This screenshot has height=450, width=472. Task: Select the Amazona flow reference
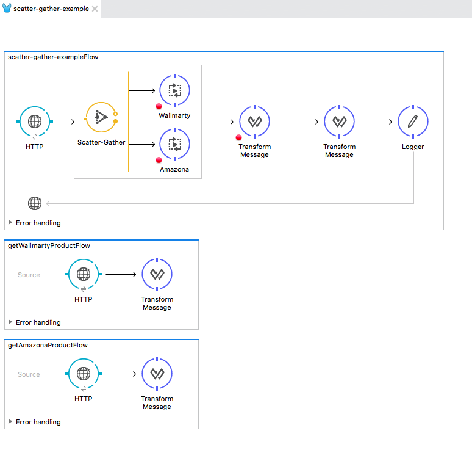[x=174, y=144]
